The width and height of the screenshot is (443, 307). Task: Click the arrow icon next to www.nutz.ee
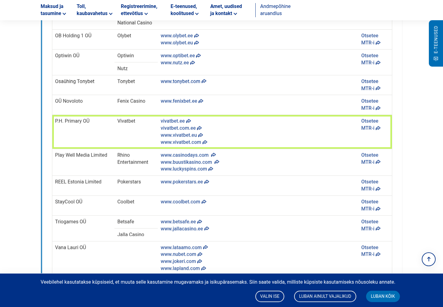193,63
